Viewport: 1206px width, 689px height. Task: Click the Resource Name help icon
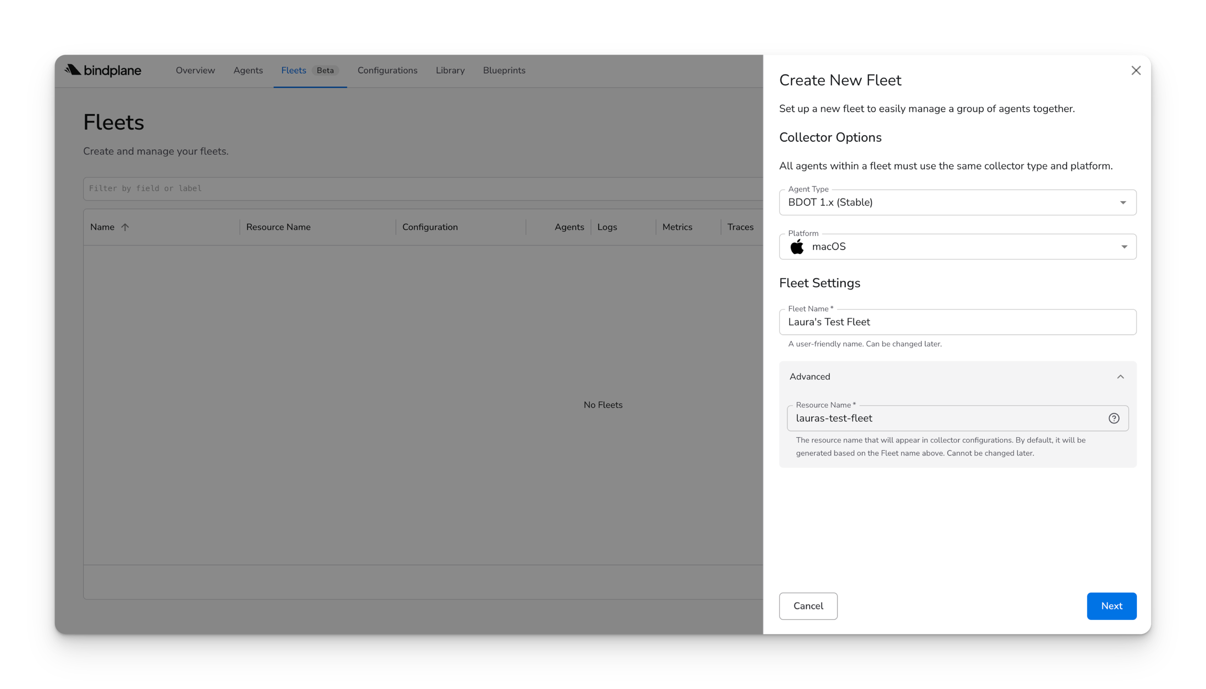[x=1114, y=418]
